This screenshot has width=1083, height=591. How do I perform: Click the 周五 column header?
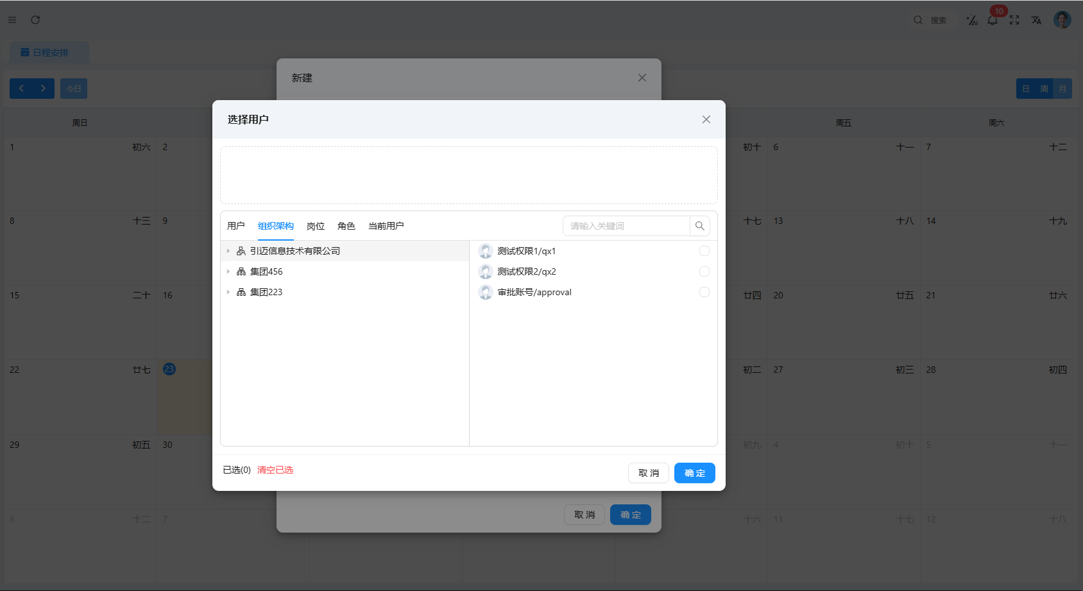(844, 123)
